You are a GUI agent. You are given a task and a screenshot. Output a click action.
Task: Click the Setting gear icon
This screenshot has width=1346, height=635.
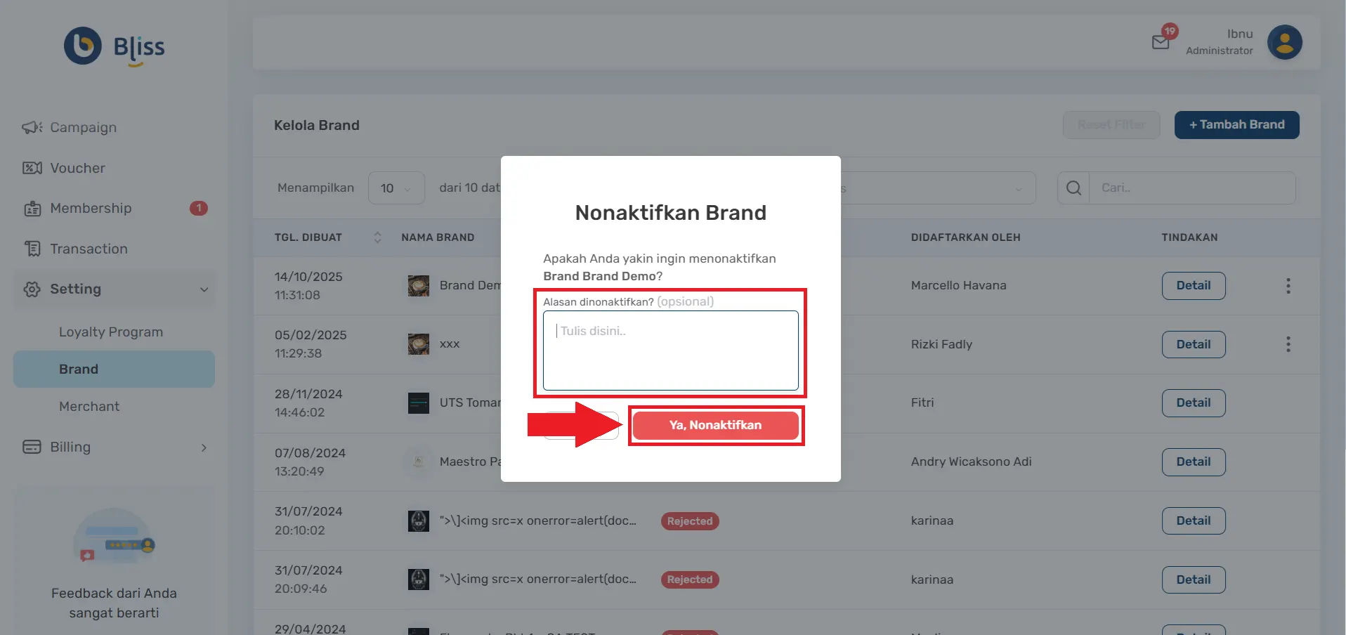click(x=31, y=289)
